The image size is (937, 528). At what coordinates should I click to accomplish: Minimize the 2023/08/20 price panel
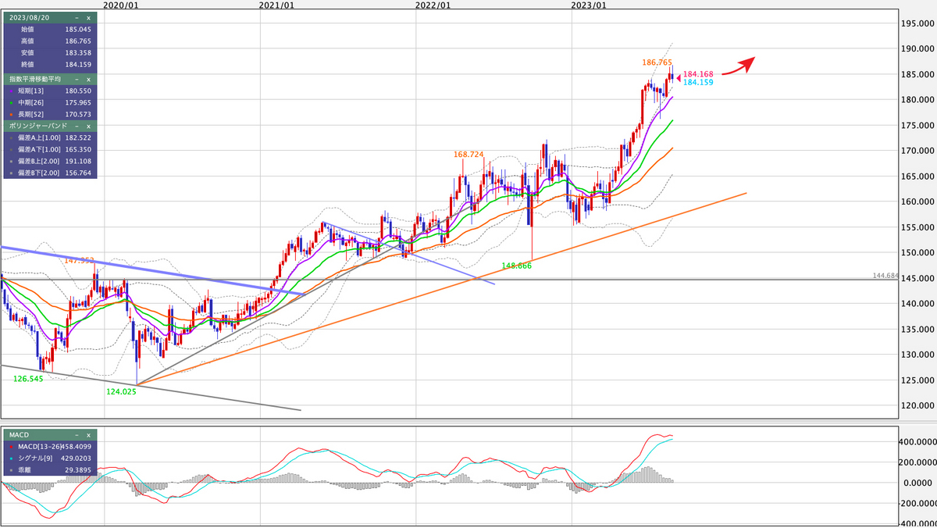(77, 16)
